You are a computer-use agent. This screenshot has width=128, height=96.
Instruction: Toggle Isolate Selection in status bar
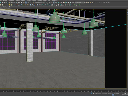click(x=91, y=93)
